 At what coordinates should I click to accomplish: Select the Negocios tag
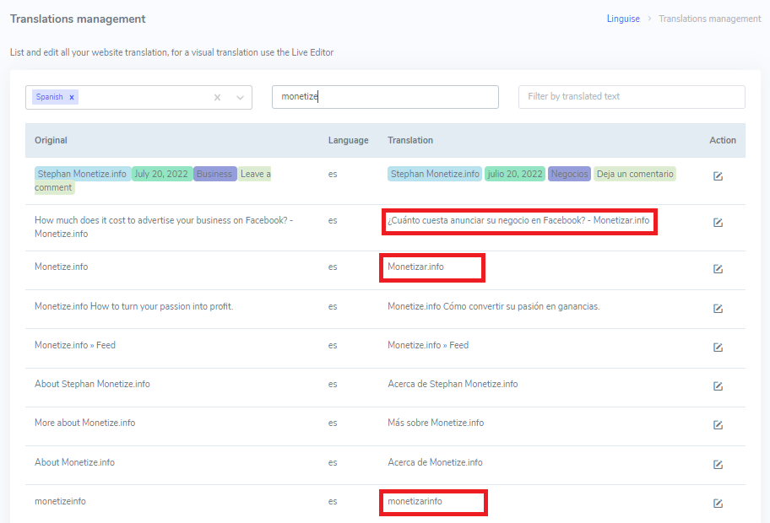click(x=569, y=174)
